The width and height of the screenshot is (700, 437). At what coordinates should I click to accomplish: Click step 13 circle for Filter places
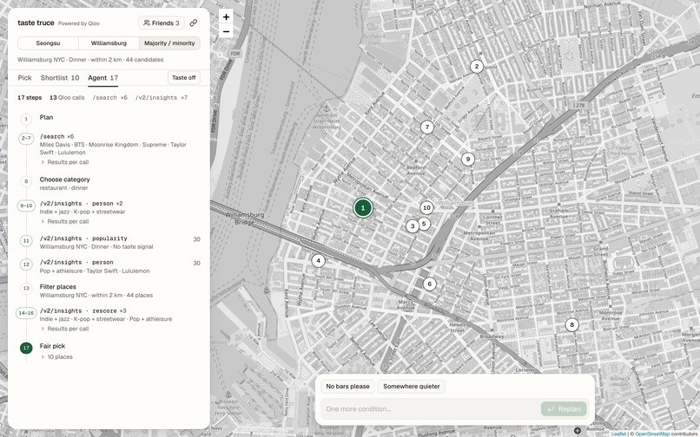click(x=26, y=289)
